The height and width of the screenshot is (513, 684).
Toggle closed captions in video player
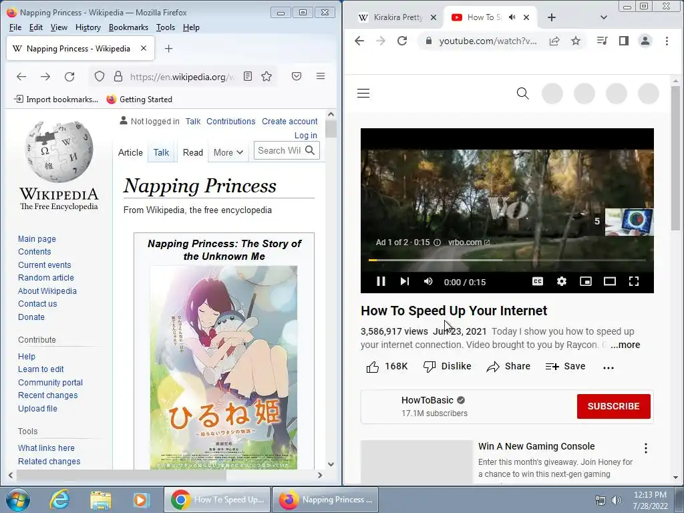point(538,282)
